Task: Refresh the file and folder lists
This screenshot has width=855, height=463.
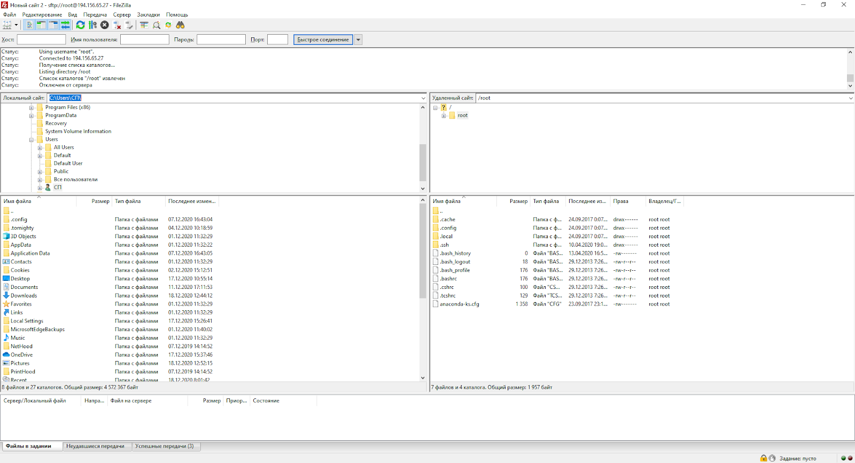Action: click(x=80, y=25)
